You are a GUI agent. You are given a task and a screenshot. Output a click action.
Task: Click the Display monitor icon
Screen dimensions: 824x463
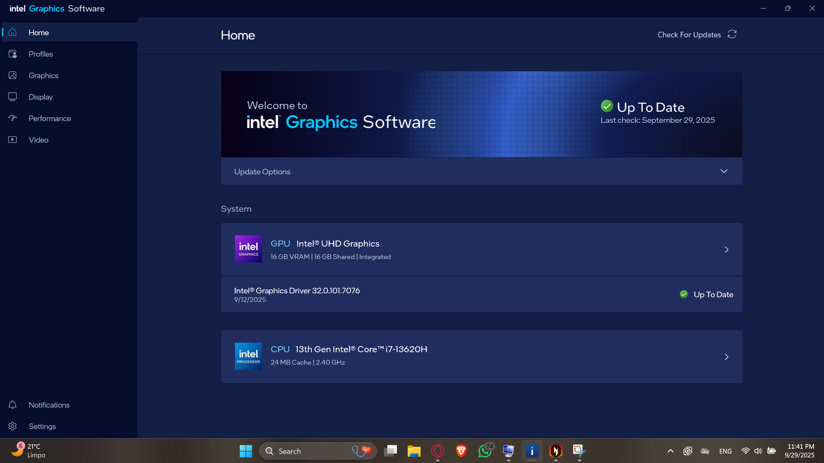click(12, 97)
